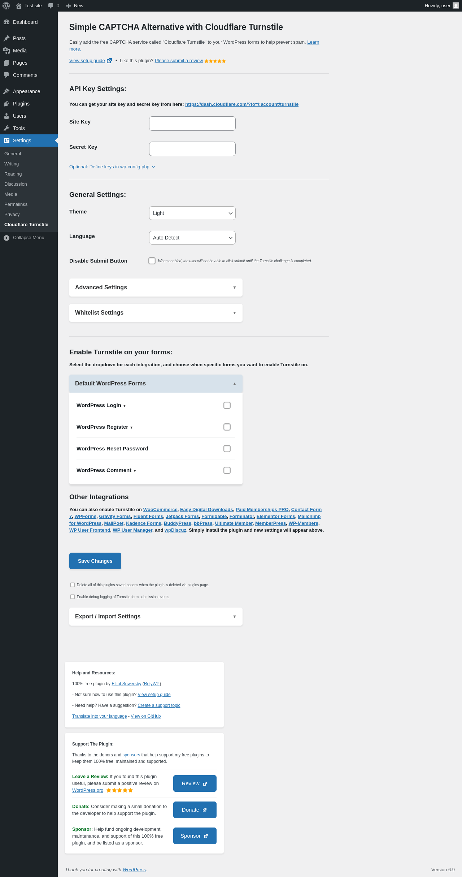Check the WordPress Login checkbox
The height and width of the screenshot is (877, 462).
tap(227, 405)
